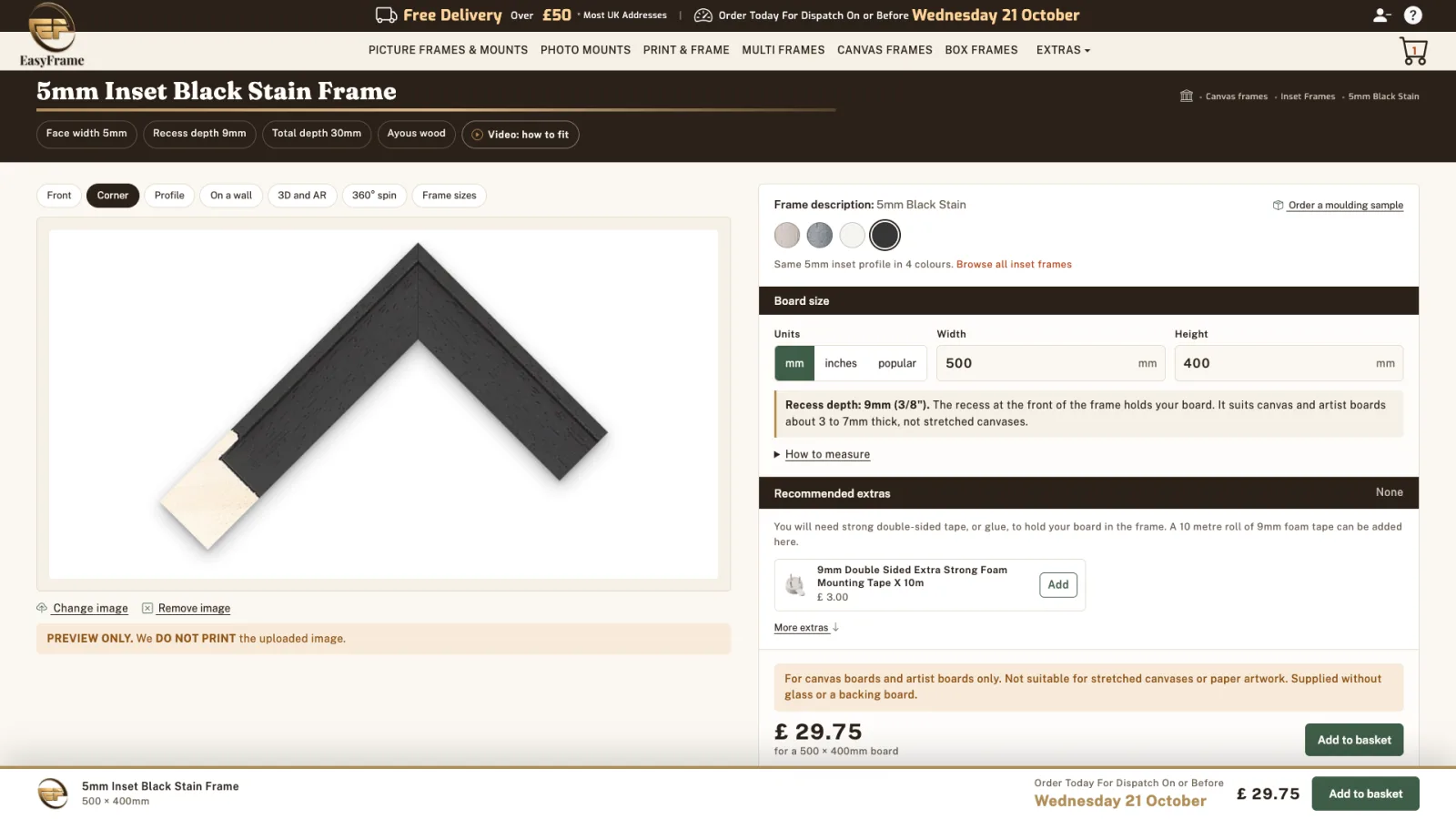The width and height of the screenshot is (1456, 819).
Task: Open PICTURE FRAMES & MOUNTS menu
Action: pos(448,50)
